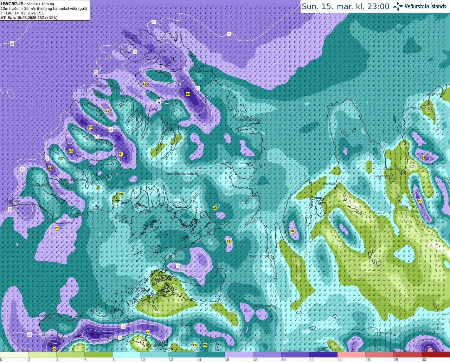This screenshot has height=362, width=450.
Task: Pick the 24–26 m/s pink legend swatch
Action: tap(352, 355)
